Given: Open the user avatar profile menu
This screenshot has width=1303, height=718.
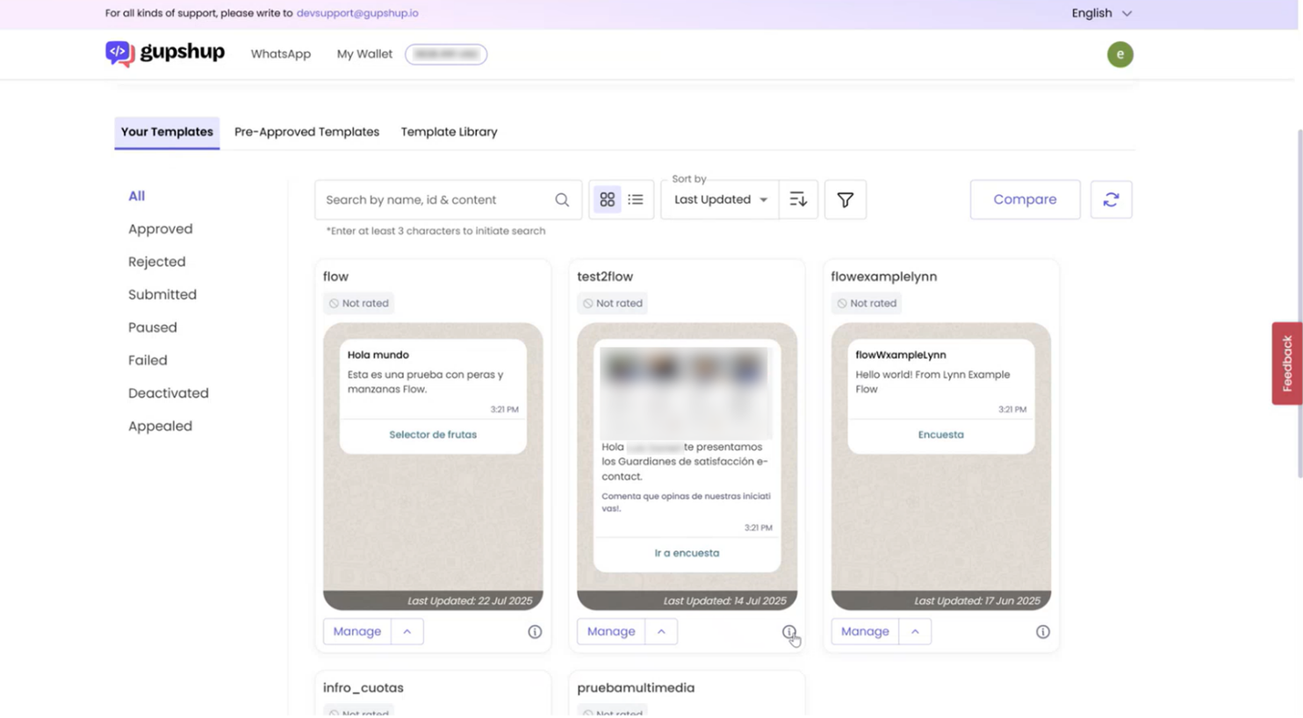Looking at the screenshot, I should click(x=1119, y=54).
